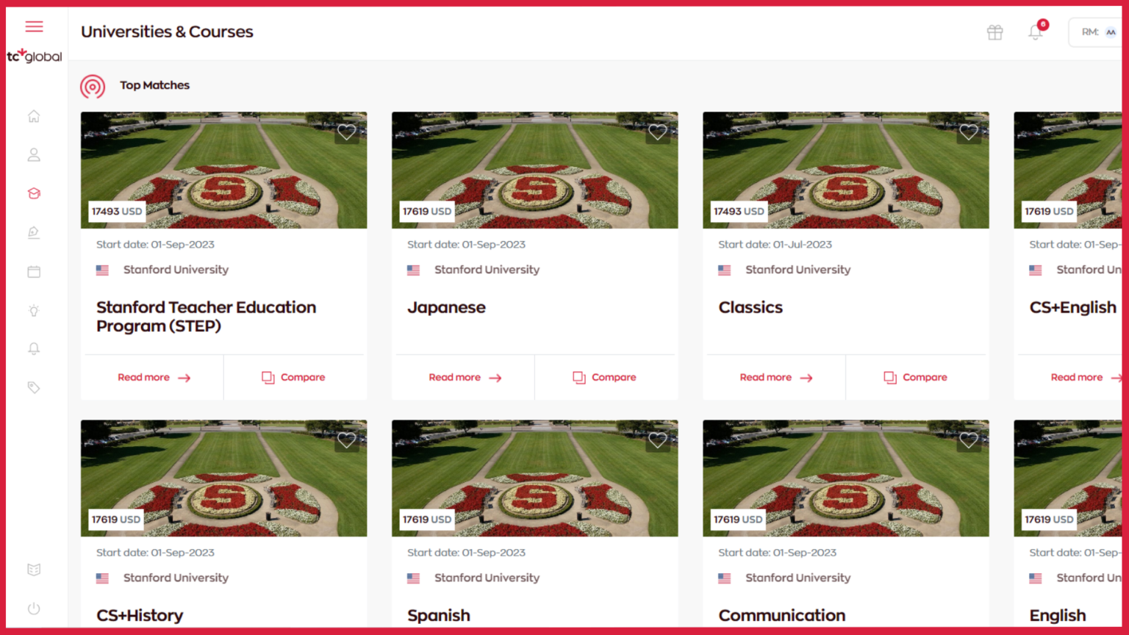The height and width of the screenshot is (635, 1129).
Task: Click the lightbulb recommendations icon
Action: pos(34,310)
